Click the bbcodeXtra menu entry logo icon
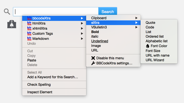Screen dimensions: 184x103 [x=29, y=18]
